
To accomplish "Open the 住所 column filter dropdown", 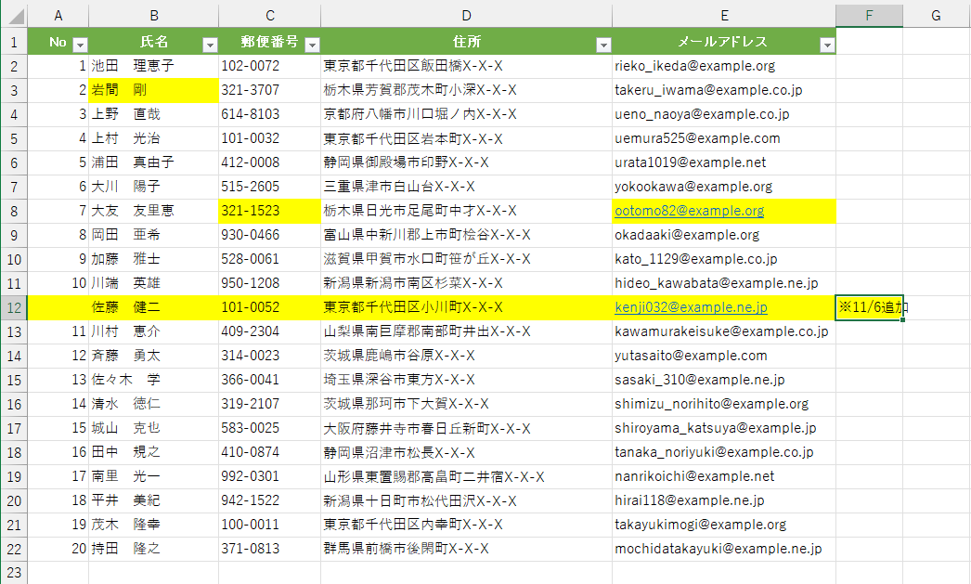I will coord(603,45).
